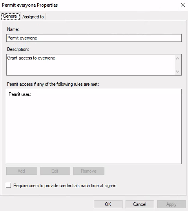Click the Apply button
This screenshot has height=211, width=188.
172,204
